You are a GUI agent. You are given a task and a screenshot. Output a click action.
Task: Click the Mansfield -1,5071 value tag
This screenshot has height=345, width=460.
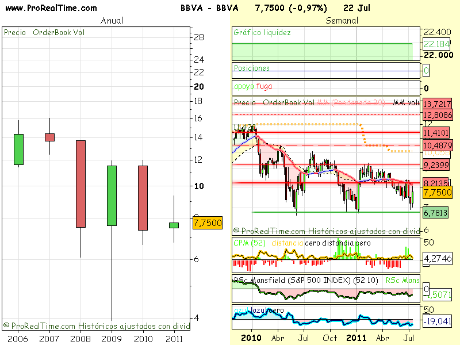coord(437,295)
